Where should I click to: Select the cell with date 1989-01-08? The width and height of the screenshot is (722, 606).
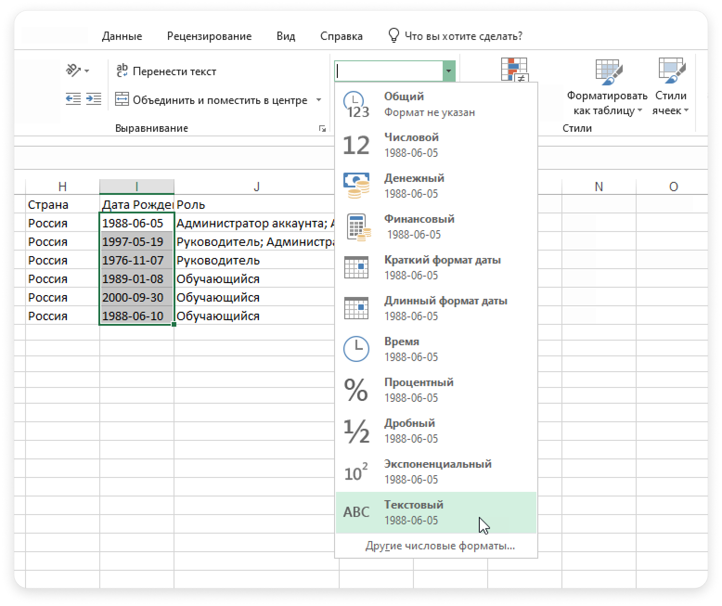click(137, 278)
